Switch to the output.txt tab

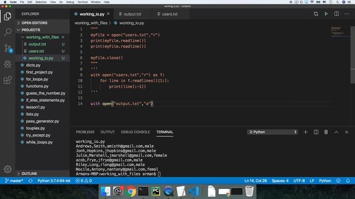point(132,14)
